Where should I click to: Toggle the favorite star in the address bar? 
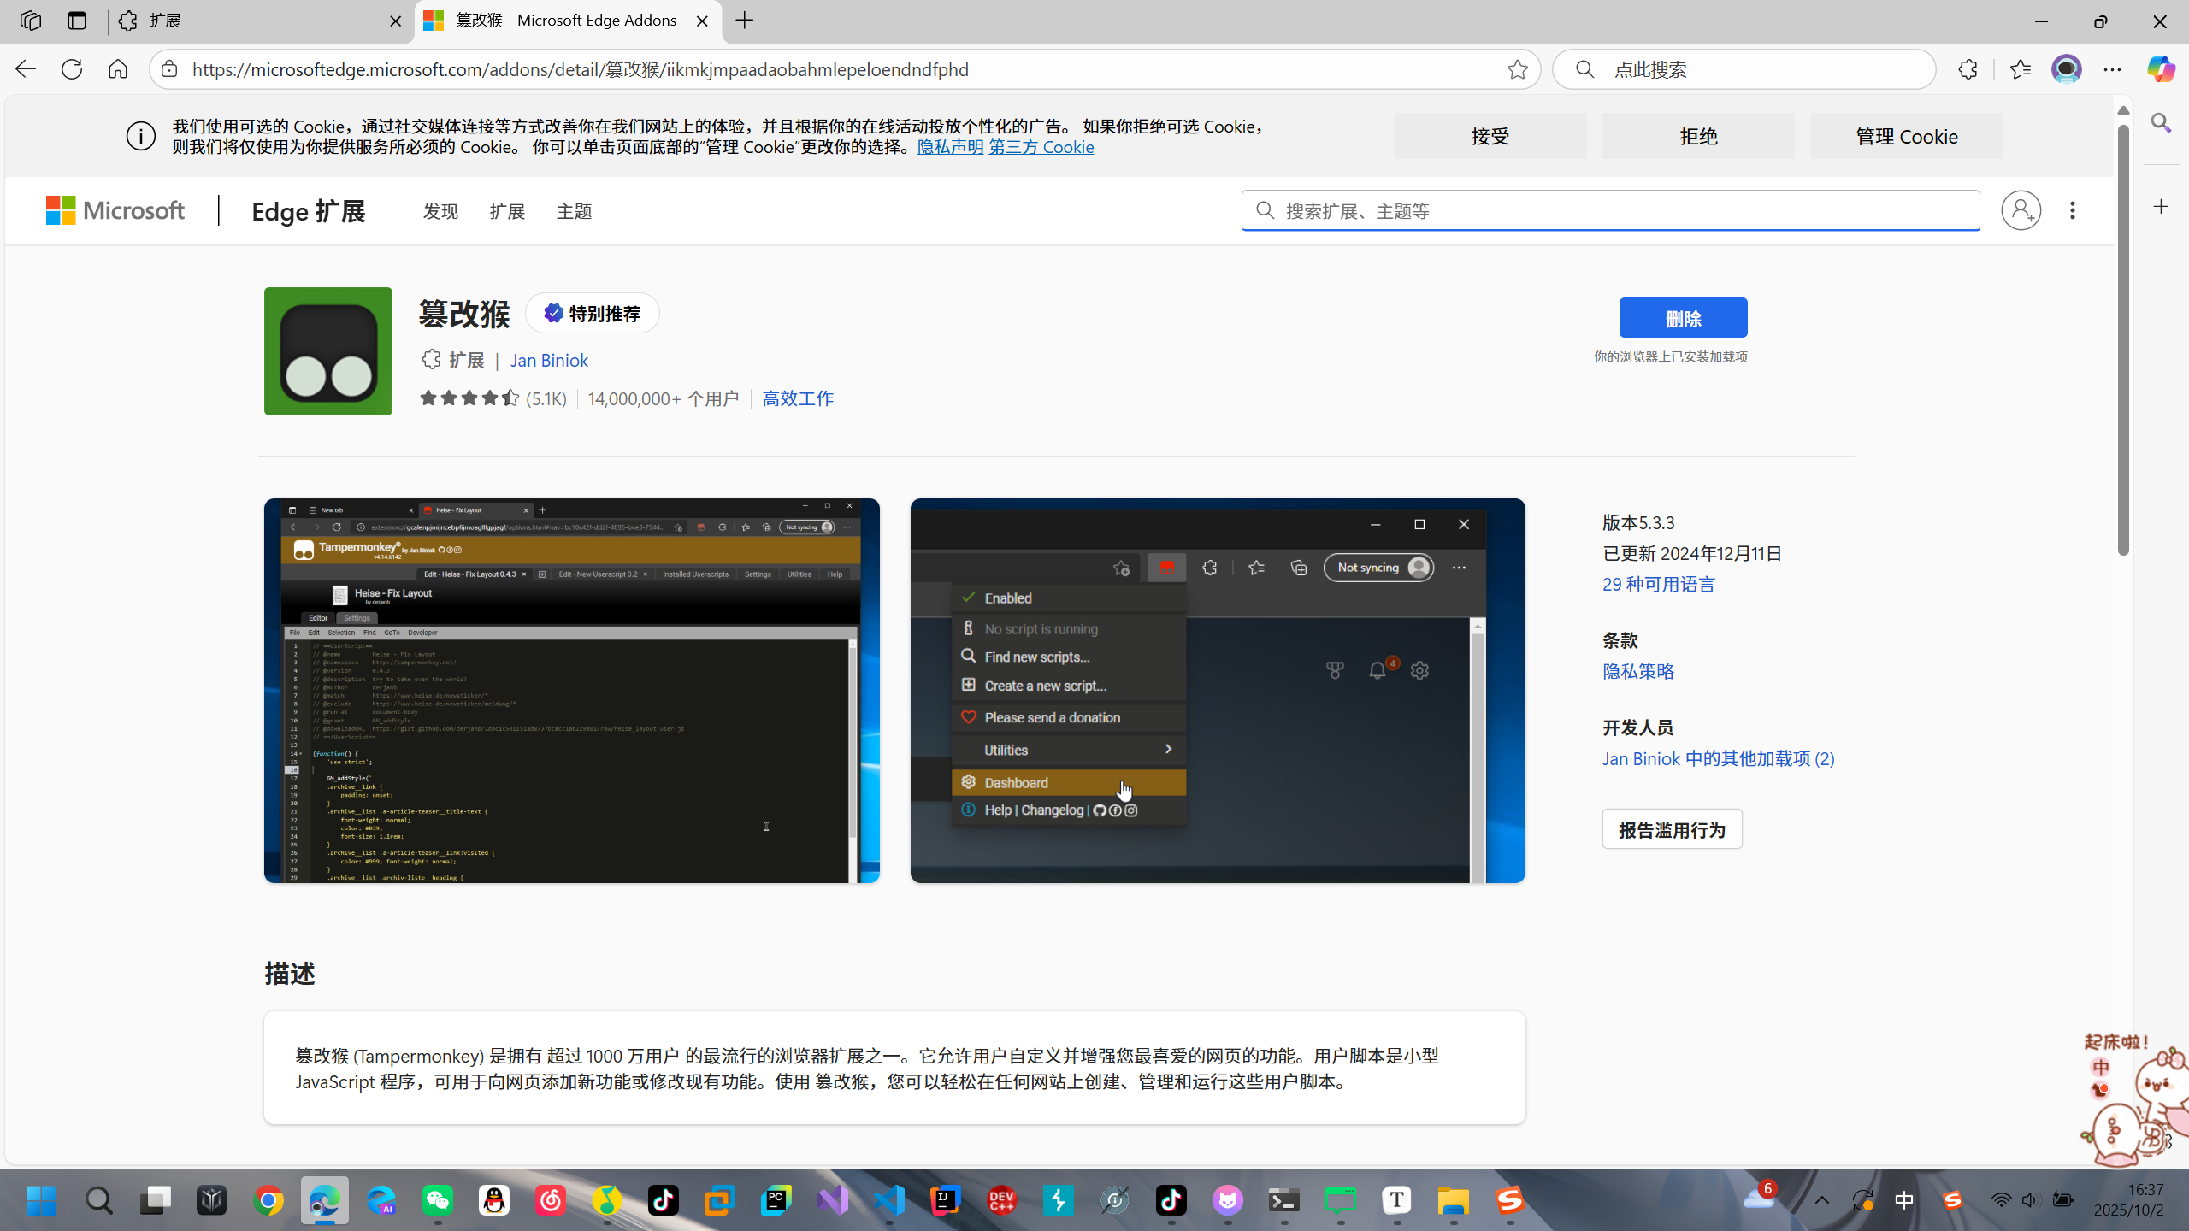[x=1518, y=69]
